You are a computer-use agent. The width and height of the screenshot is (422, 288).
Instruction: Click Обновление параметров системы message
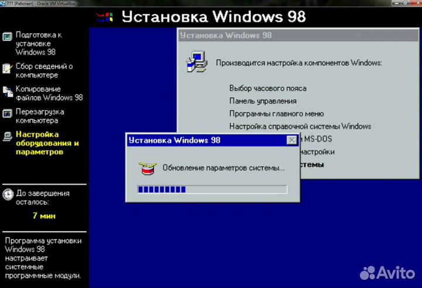pos(223,168)
